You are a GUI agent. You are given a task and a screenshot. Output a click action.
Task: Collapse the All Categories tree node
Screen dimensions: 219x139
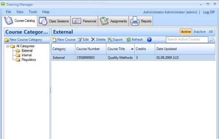coord(7,46)
